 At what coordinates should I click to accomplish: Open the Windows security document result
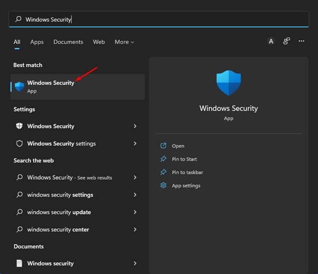[x=50, y=263]
